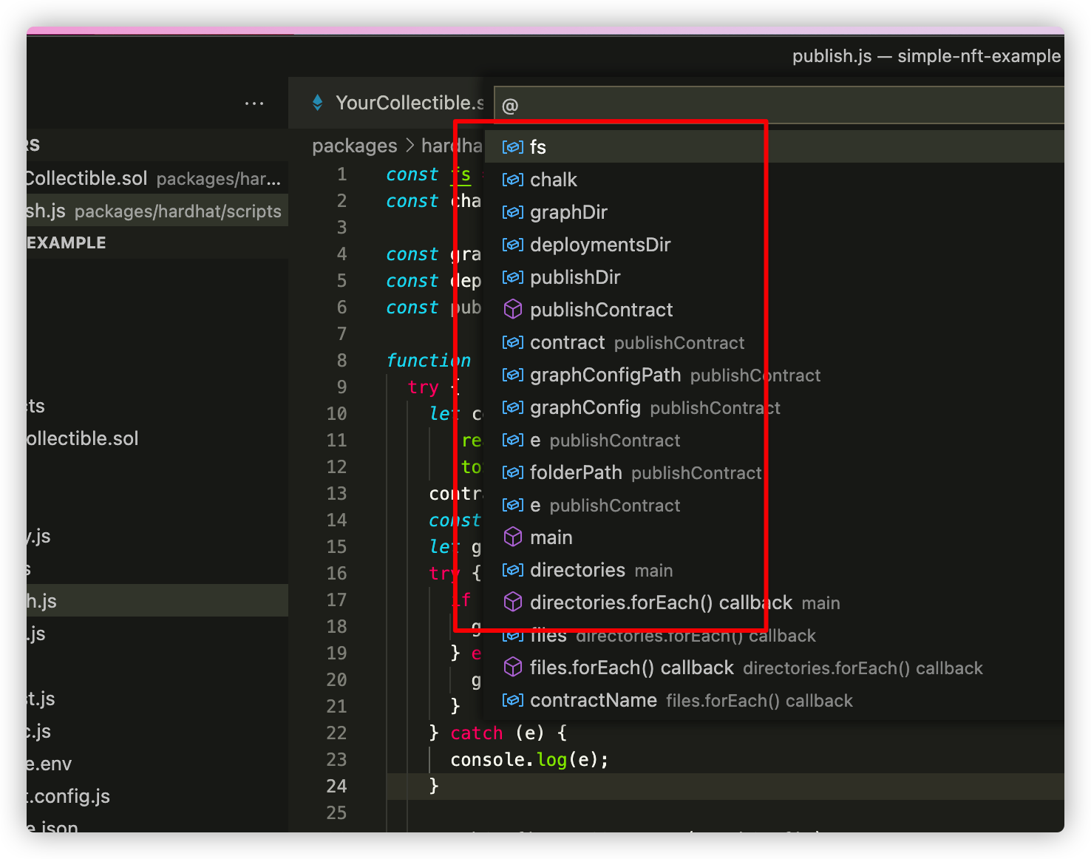Click the variable icon next to chalk
Viewport: 1091px width, 859px height.
(511, 180)
